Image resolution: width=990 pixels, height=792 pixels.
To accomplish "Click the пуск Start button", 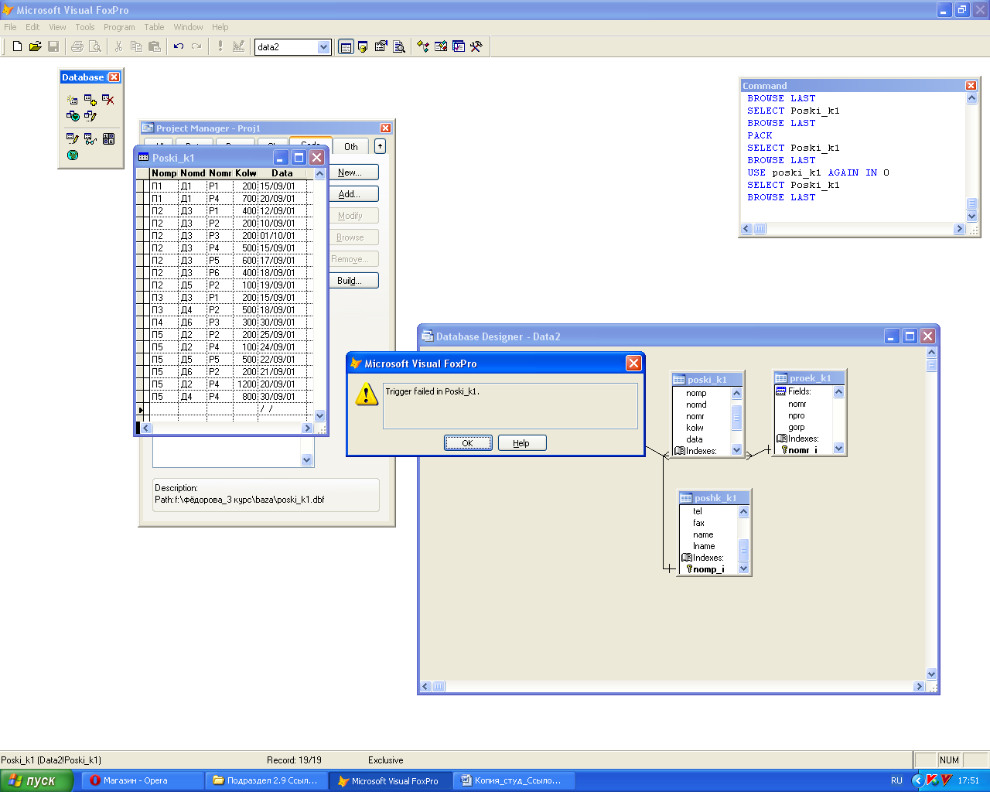I will click(x=36, y=780).
